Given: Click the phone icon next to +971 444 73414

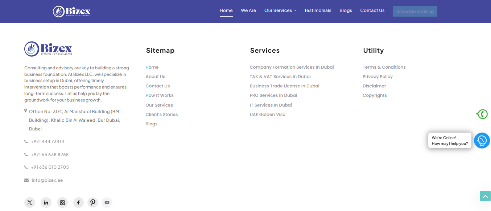Looking at the screenshot, I should click(x=26, y=142).
